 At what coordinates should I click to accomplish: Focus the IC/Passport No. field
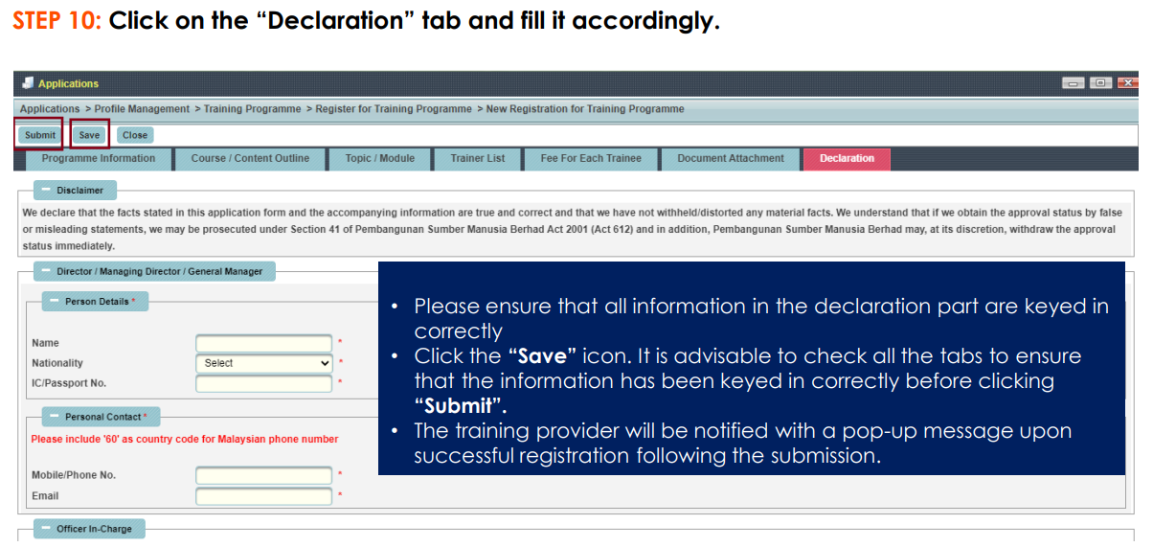pyautogui.click(x=264, y=383)
